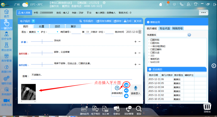
Task: Open the bell notifications icon
Action: click(161, 4)
